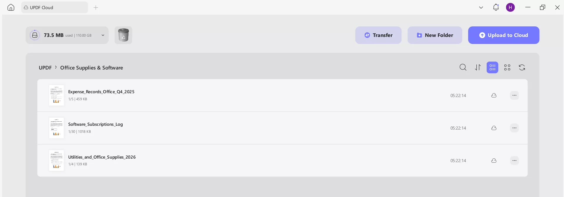Click the New Folder button
The height and width of the screenshot is (197, 564).
(435, 35)
